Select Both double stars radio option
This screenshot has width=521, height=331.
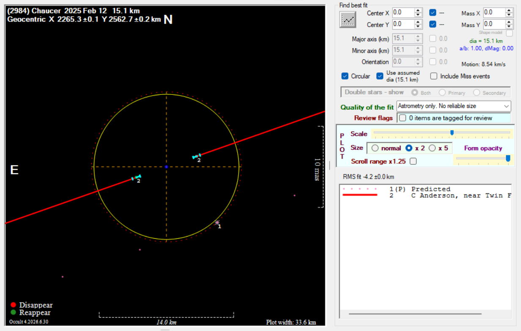click(414, 92)
